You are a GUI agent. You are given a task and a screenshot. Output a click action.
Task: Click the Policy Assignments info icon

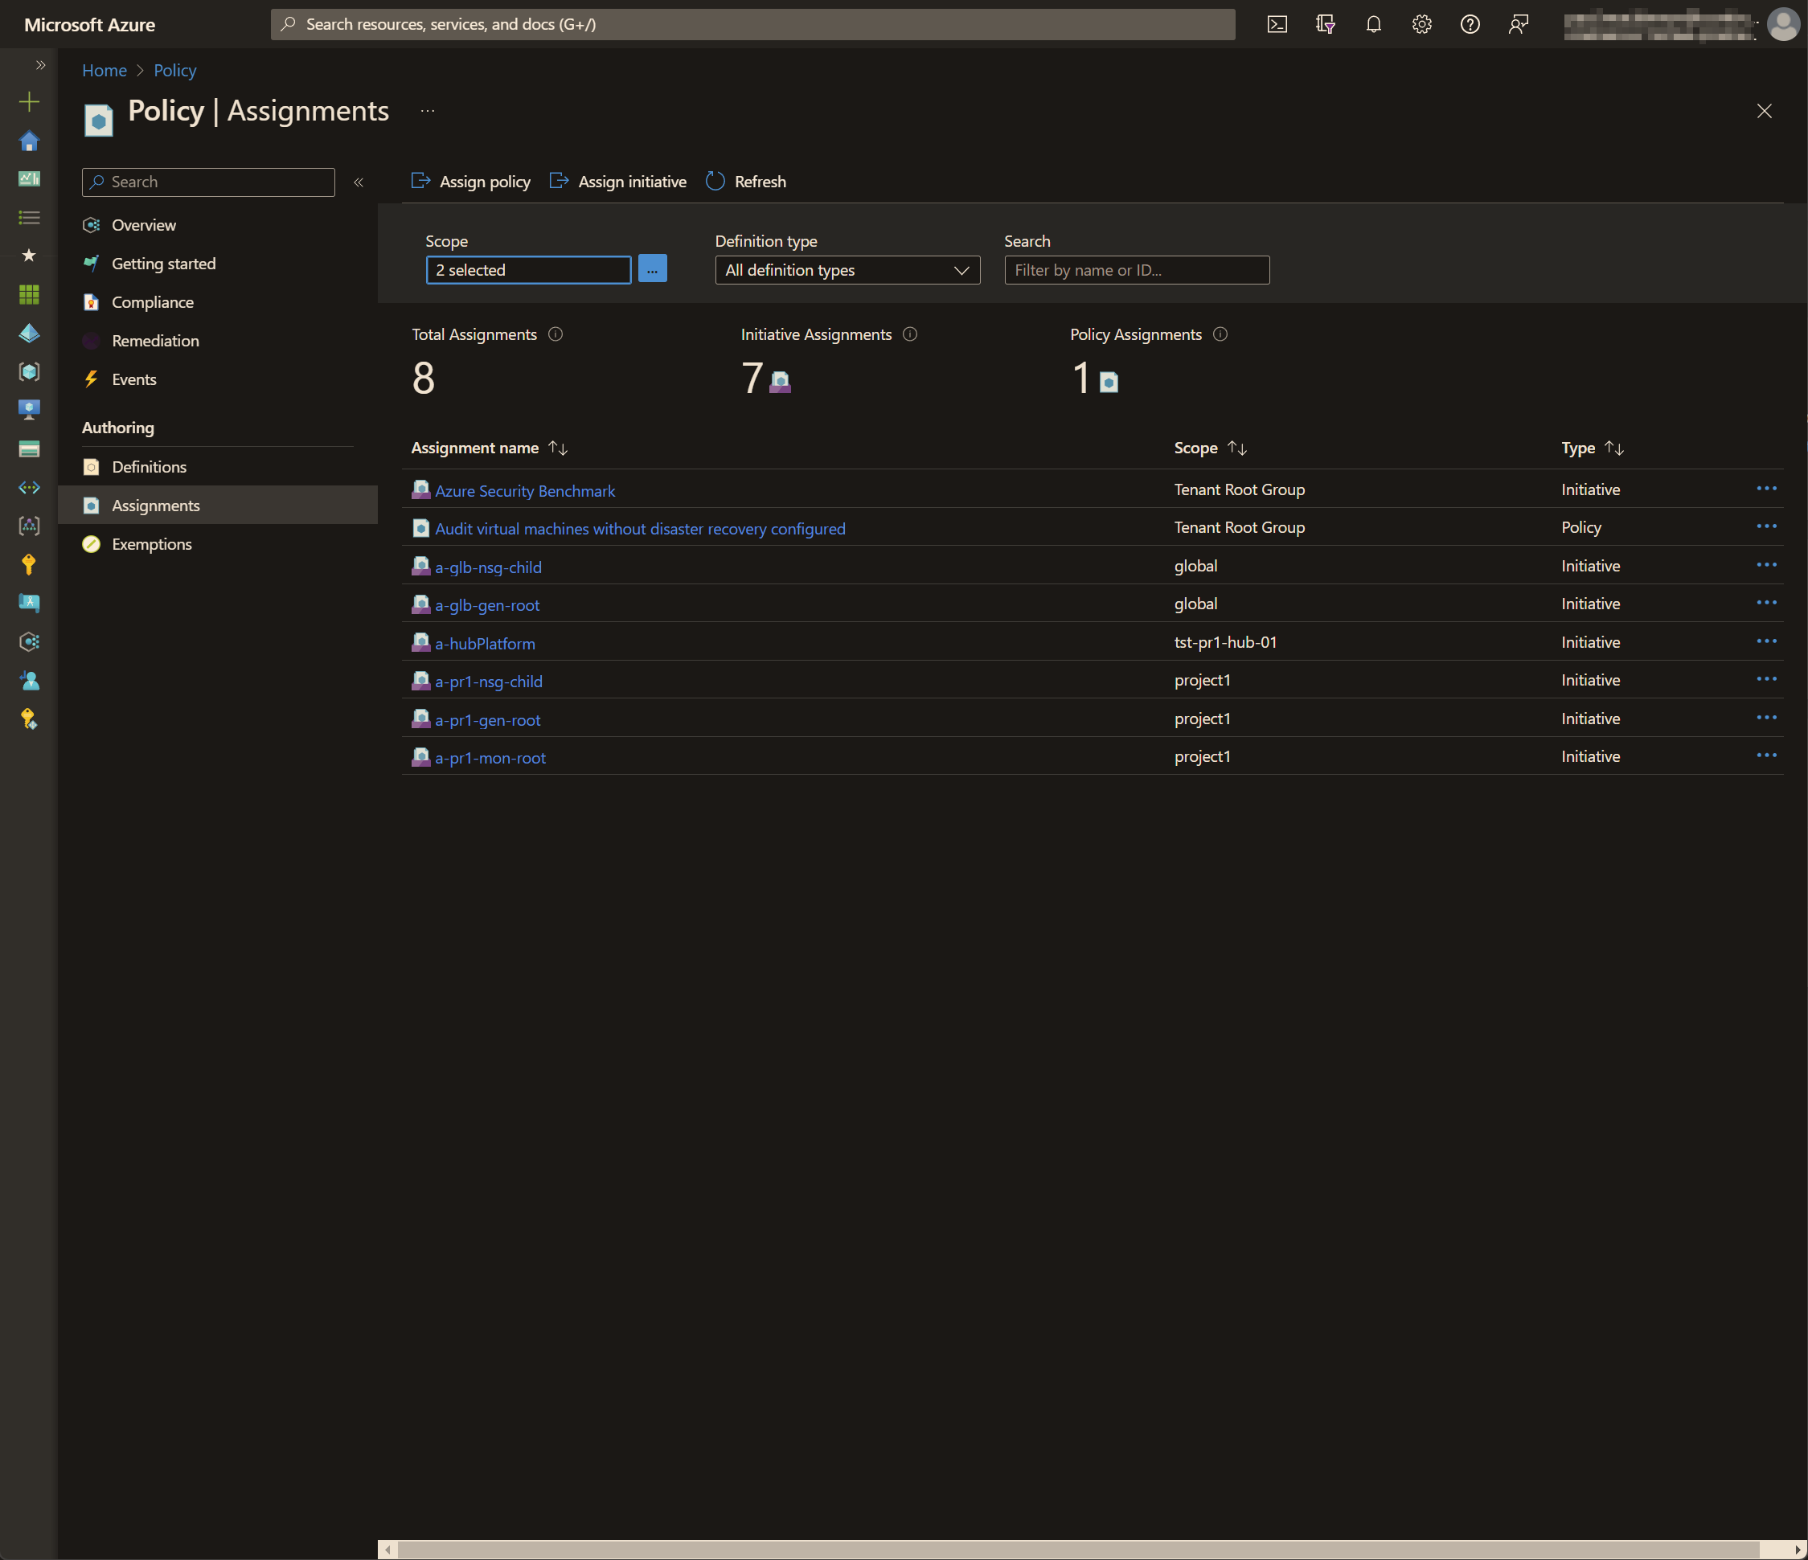coord(1220,334)
